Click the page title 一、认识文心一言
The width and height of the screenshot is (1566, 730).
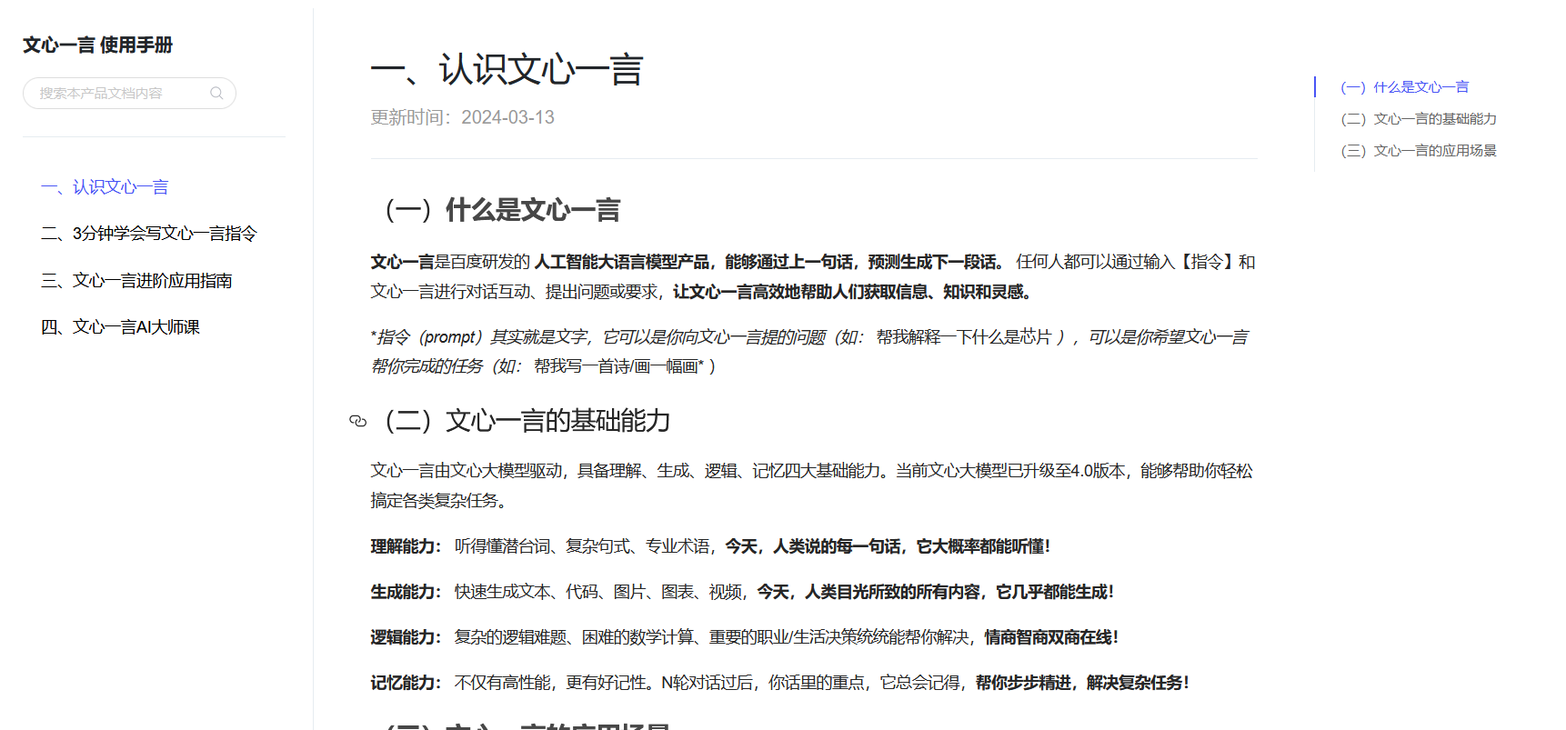click(507, 70)
